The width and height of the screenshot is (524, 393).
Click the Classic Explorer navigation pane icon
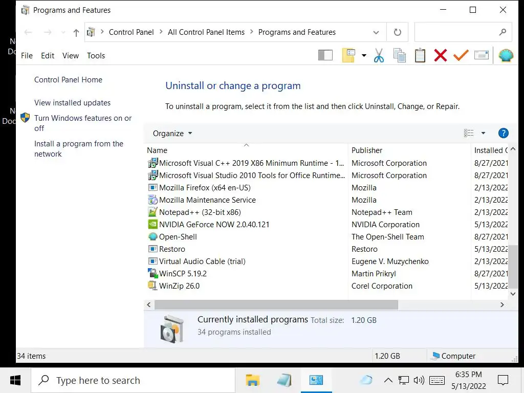pos(325,55)
